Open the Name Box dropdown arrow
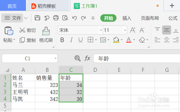This screenshot has height=112, width=180. 56,58
